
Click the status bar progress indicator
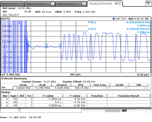tap(113, 110)
